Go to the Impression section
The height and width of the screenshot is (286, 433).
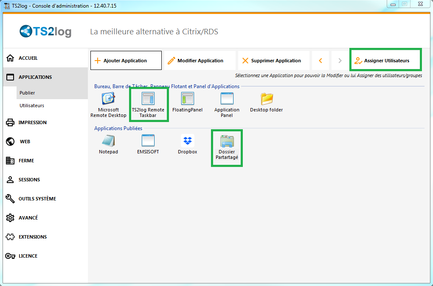pyautogui.click(x=45, y=122)
